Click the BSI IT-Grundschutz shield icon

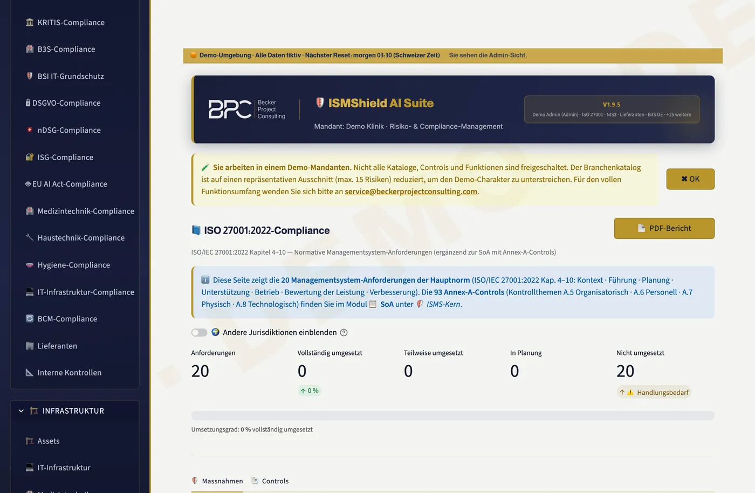point(30,76)
